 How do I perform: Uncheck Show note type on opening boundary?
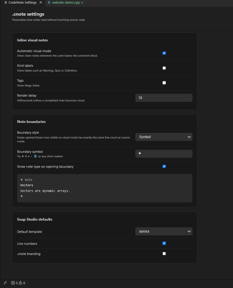point(164,166)
